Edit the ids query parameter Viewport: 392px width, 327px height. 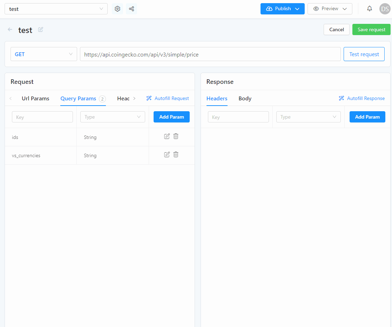click(167, 136)
